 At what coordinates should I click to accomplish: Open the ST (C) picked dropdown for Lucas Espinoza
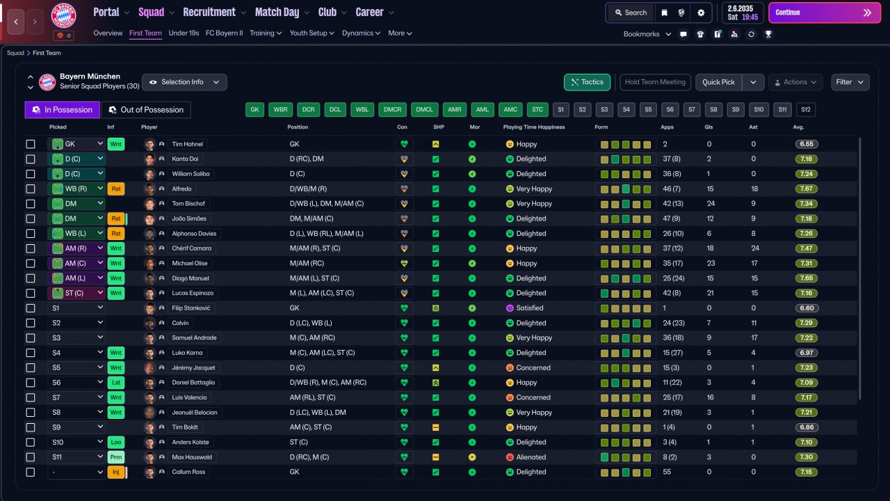coord(76,293)
